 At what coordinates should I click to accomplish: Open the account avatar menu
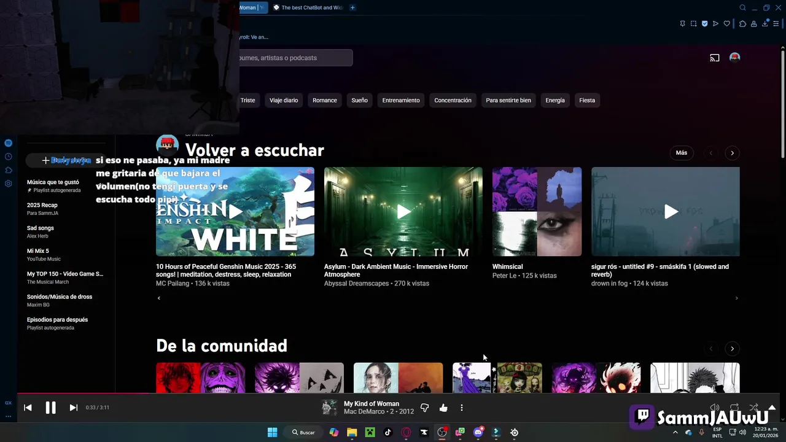(734, 58)
